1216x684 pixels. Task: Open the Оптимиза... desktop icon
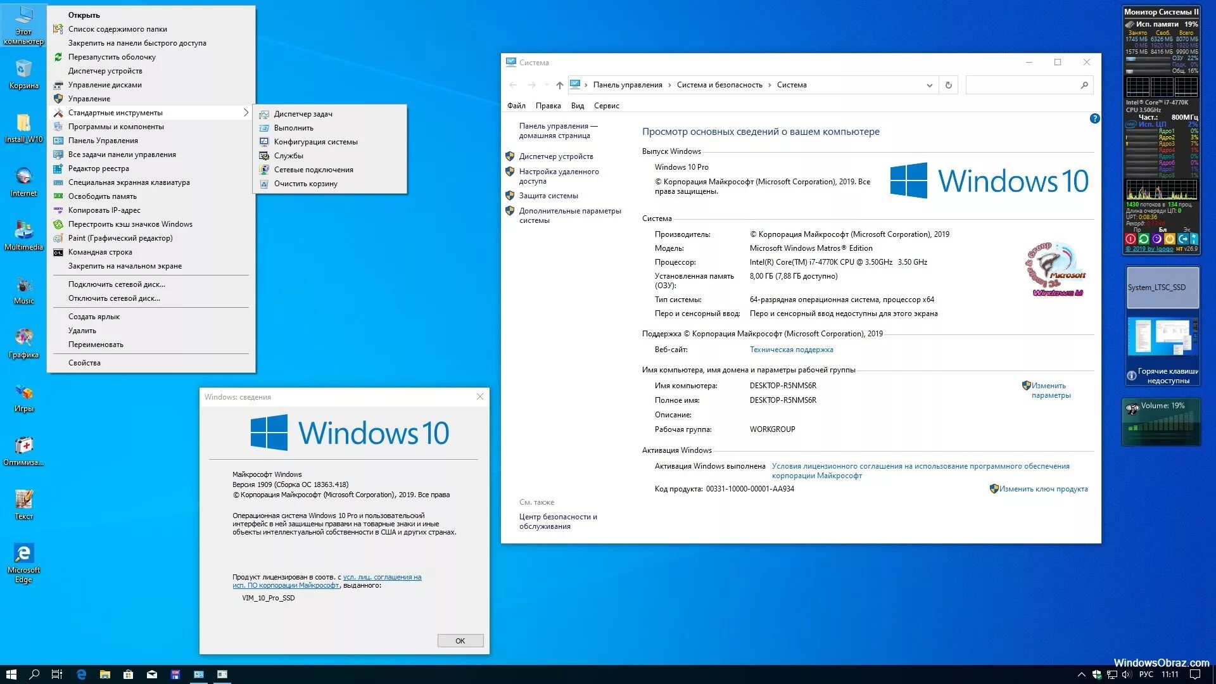23,451
